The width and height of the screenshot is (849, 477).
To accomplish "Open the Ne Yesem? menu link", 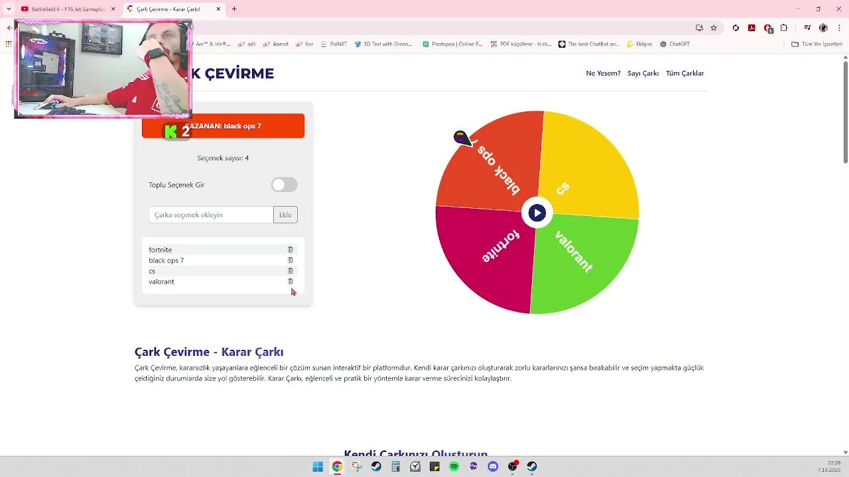I will [603, 74].
